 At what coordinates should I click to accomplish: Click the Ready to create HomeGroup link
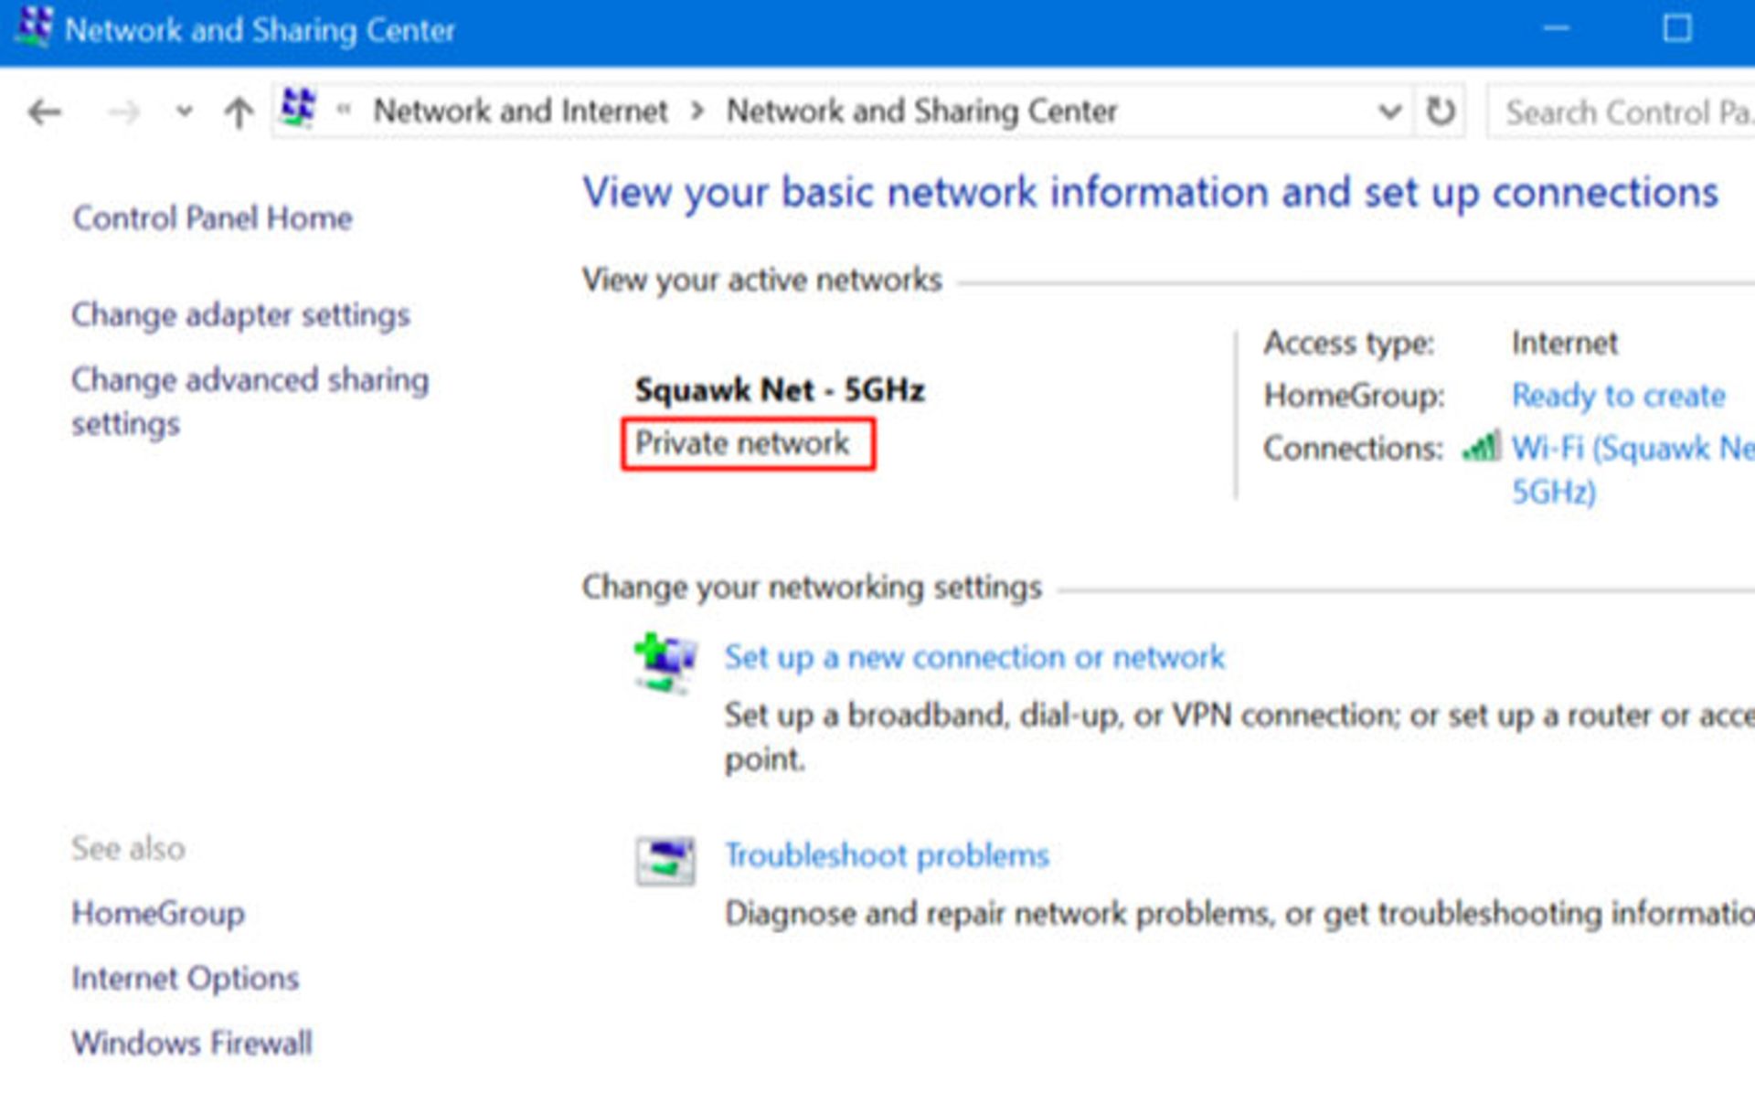pyautogui.click(x=1617, y=396)
